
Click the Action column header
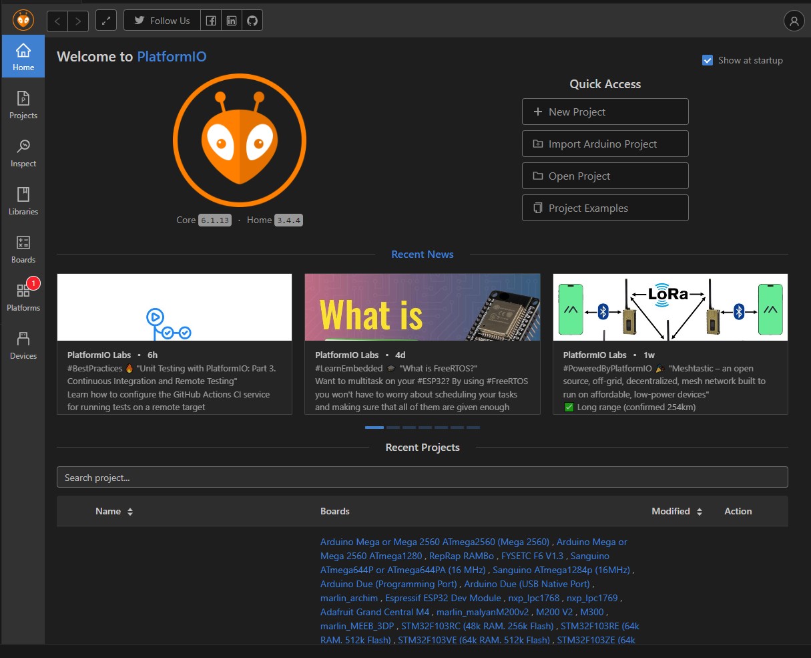738,511
